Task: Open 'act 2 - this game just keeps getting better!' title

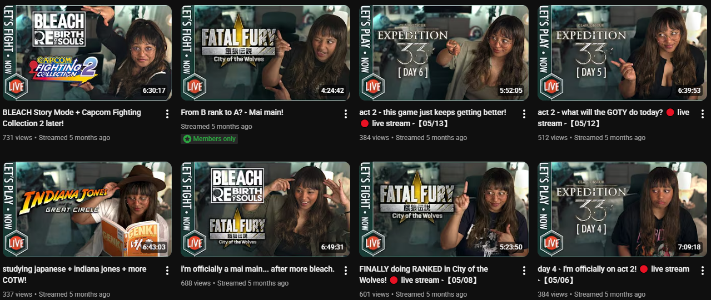Action: 432,118
